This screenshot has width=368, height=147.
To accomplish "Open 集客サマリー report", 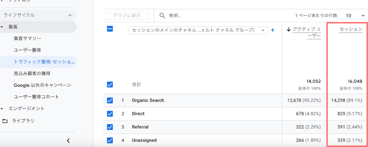I will 28,39.
